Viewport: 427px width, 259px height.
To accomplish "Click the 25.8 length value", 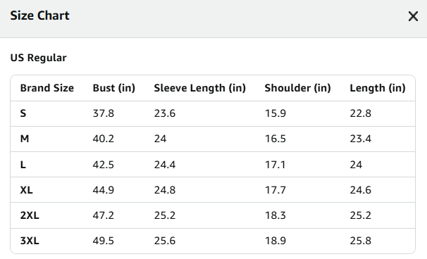I will [x=360, y=241].
